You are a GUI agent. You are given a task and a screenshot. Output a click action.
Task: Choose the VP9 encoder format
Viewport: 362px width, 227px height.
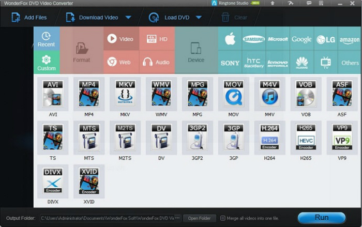342,138
